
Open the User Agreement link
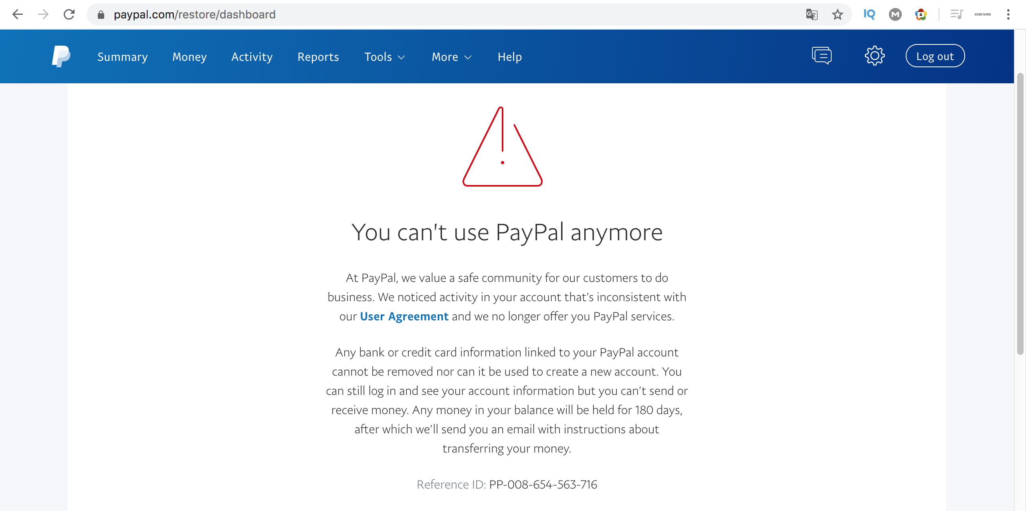(404, 316)
